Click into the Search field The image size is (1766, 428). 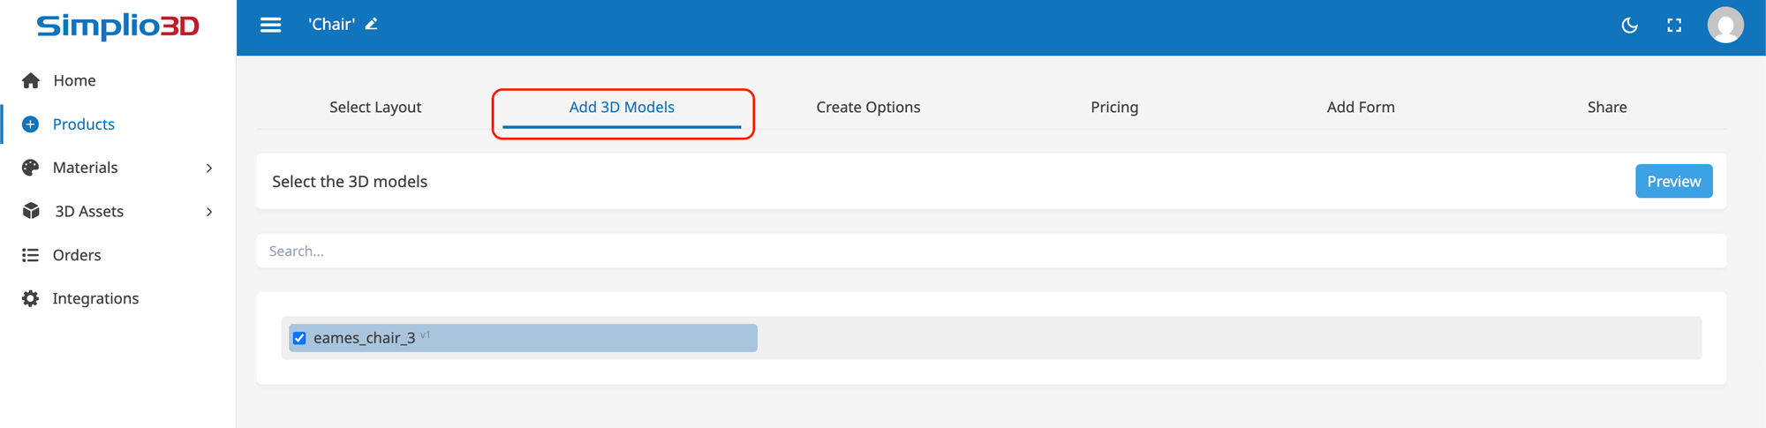pyautogui.click(x=991, y=252)
